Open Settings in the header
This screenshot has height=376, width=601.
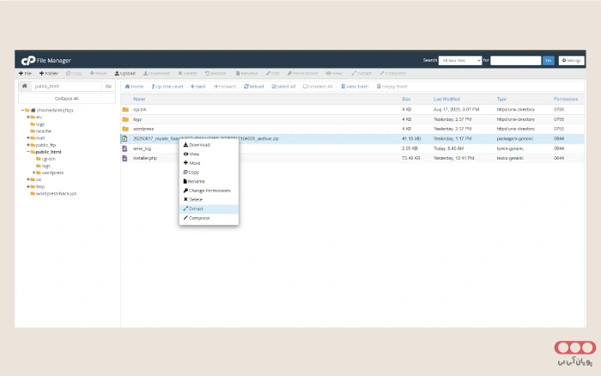coord(572,61)
